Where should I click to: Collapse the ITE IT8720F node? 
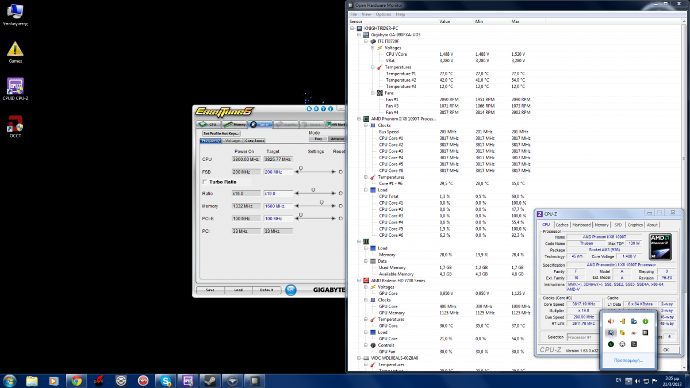point(365,41)
